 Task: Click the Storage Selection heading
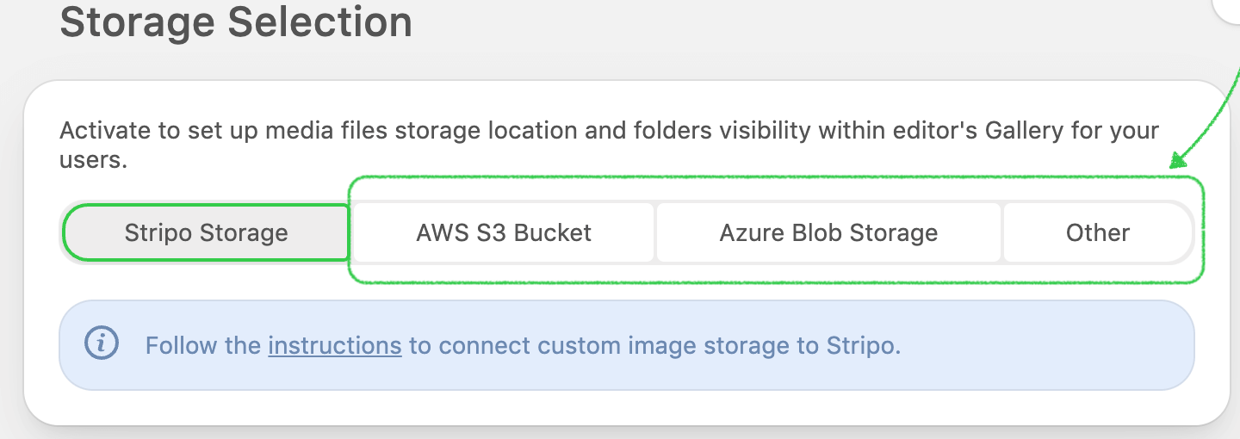[235, 22]
